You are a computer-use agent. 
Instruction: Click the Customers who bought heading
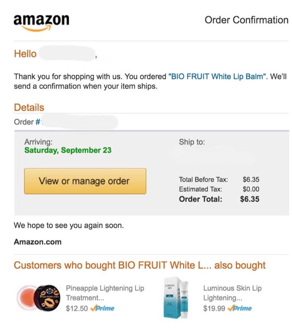click(x=139, y=265)
